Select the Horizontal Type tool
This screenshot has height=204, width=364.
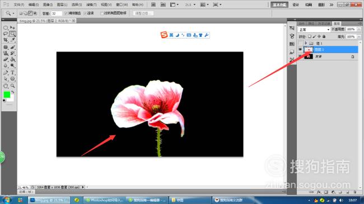12,73
